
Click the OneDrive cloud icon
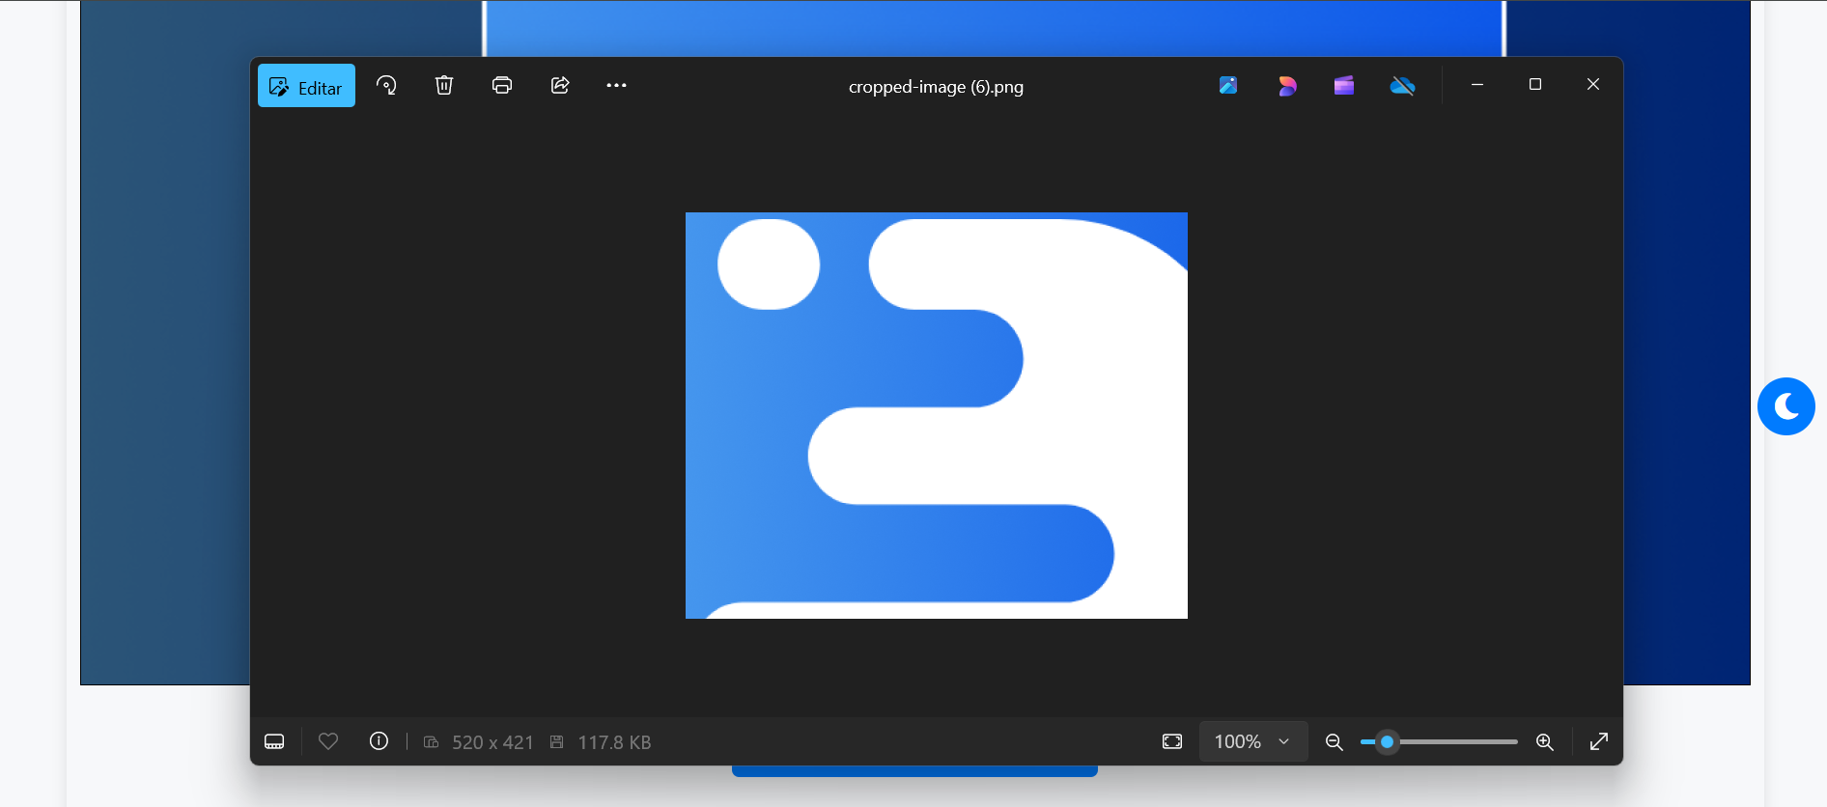point(1402,86)
